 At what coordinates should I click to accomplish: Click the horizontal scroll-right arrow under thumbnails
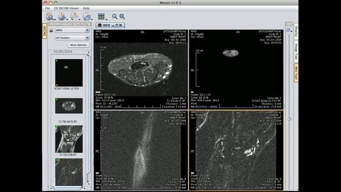(85, 188)
